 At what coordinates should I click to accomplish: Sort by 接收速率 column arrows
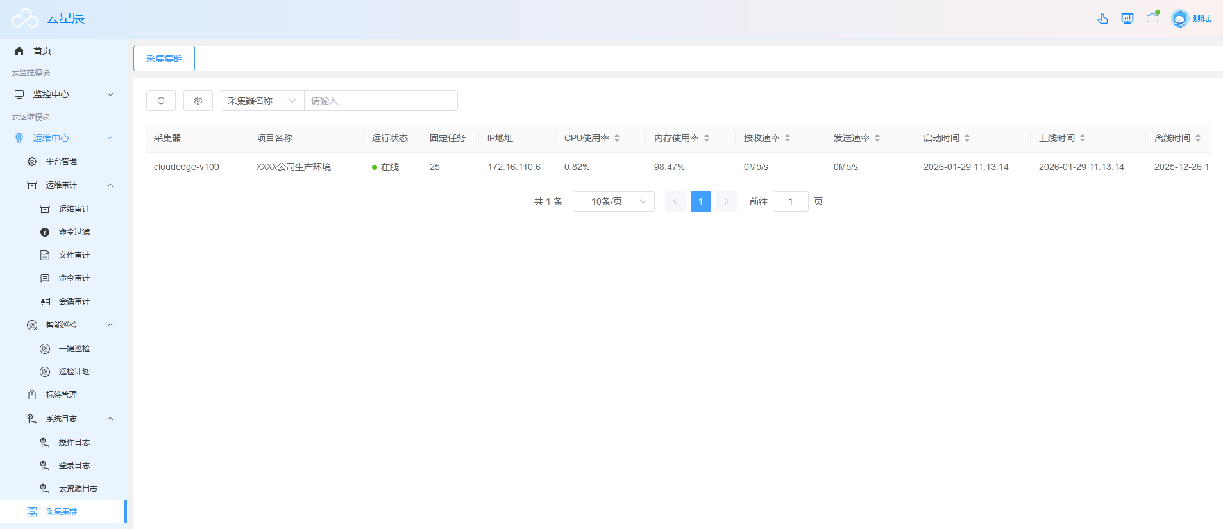(x=788, y=138)
